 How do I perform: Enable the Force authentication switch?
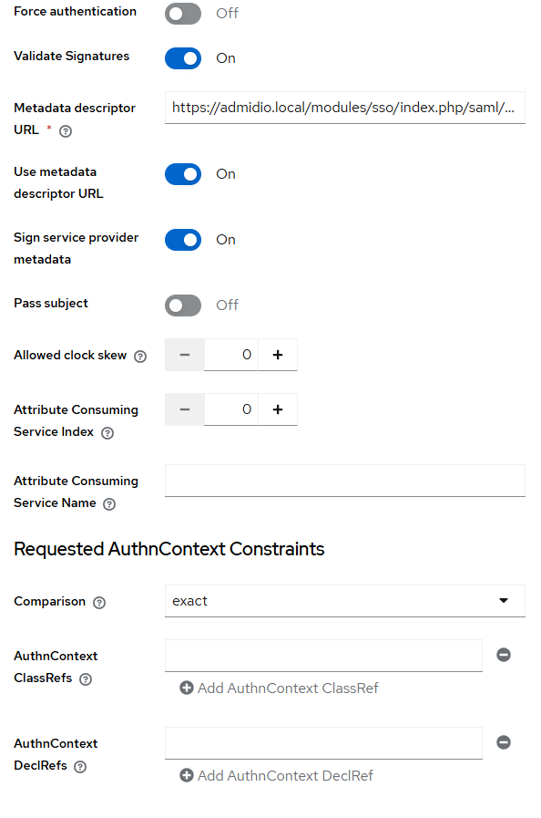click(183, 14)
